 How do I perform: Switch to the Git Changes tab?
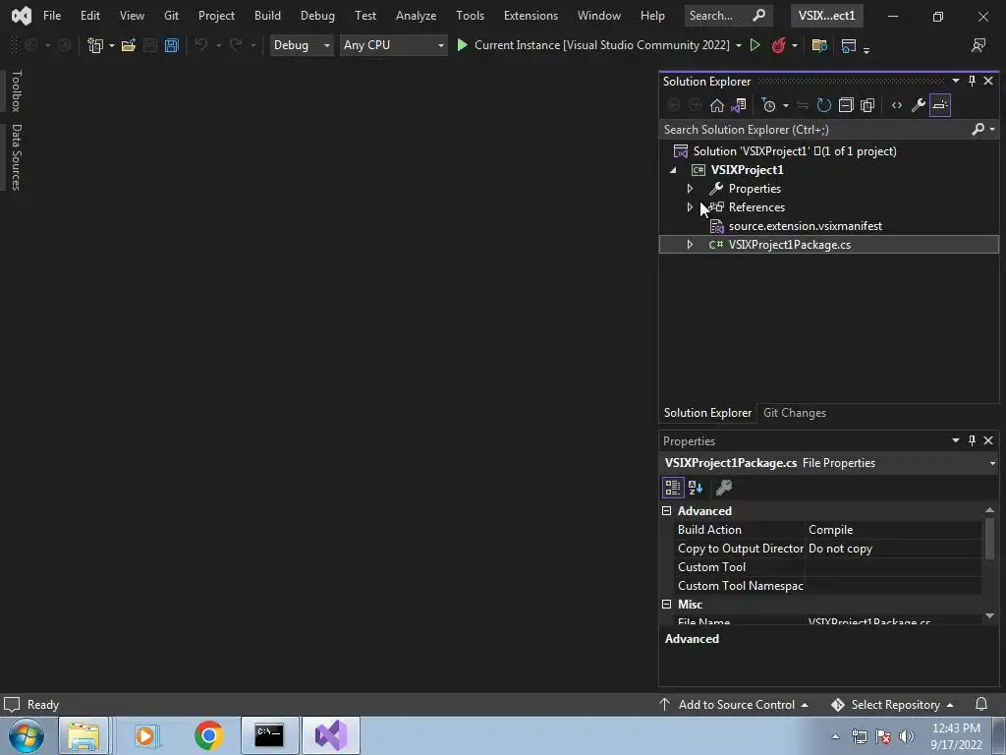pos(794,413)
